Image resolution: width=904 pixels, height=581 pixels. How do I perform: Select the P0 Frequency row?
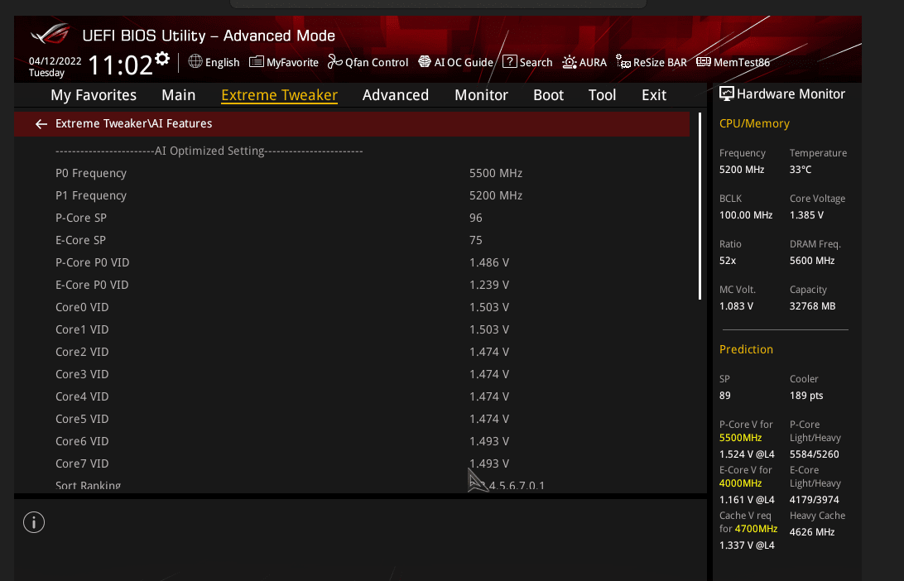pyautogui.click(x=352, y=174)
